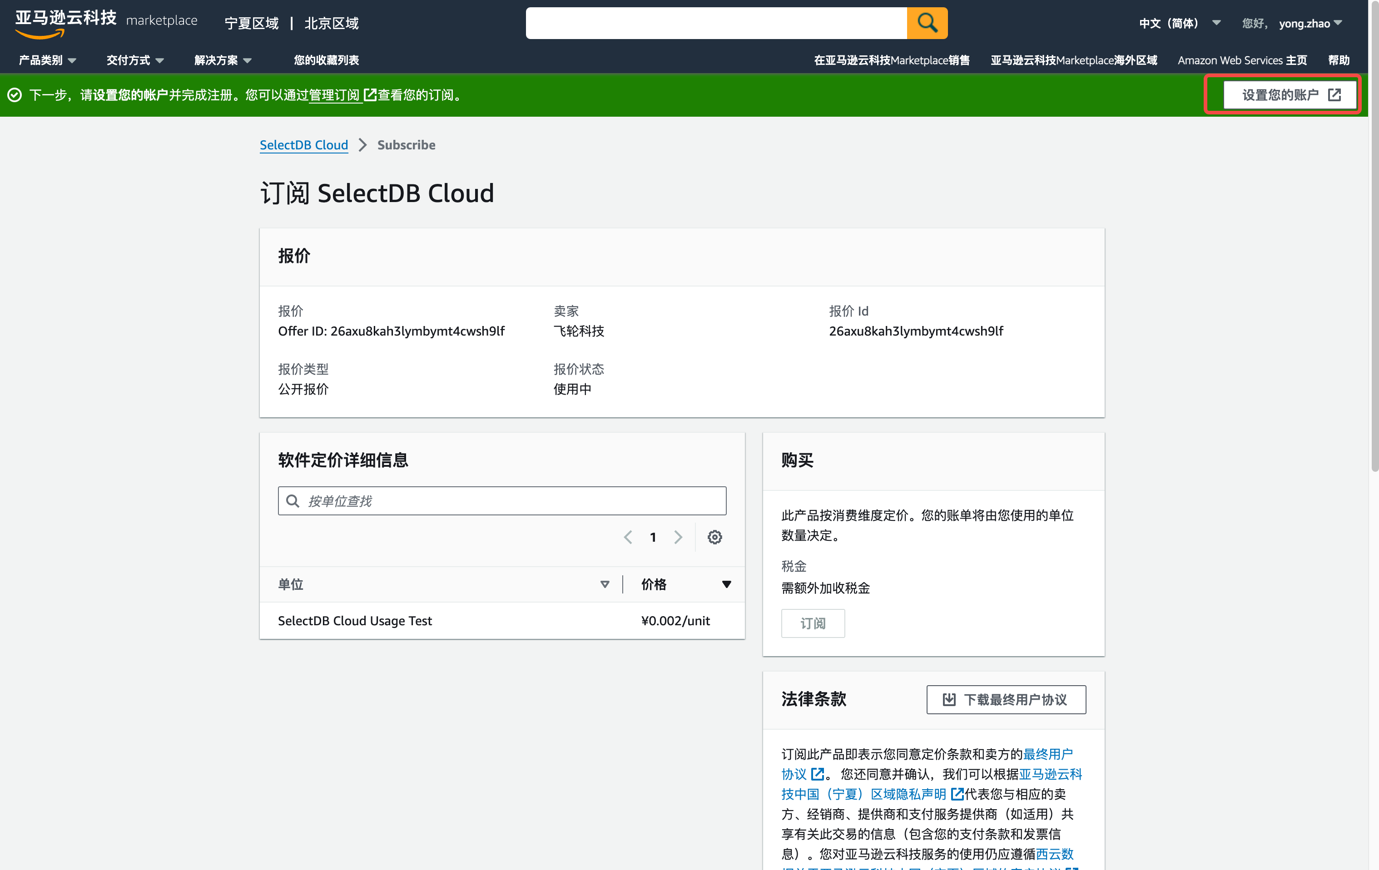1379x870 pixels.
Task: Click 下载最终用户协议 button
Action: (1006, 699)
